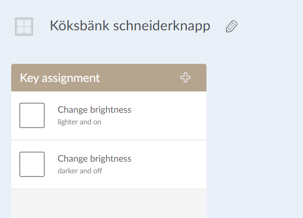Click the divider line between brightness rows
This screenshot has width=303, height=218.
click(109, 140)
